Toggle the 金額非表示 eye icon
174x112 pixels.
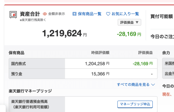[x=45, y=14]
